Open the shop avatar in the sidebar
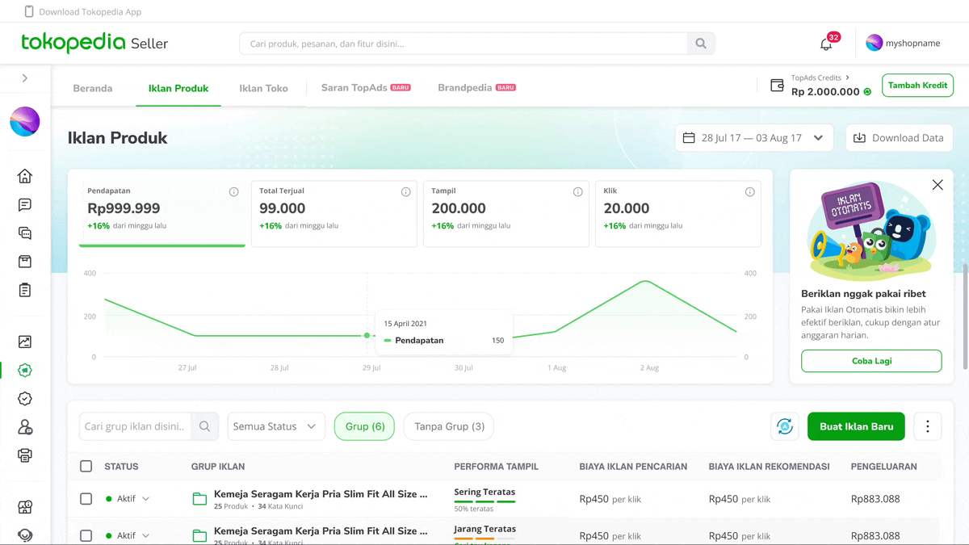The width and height of the screenshot is (969, 545). point(25,121)
